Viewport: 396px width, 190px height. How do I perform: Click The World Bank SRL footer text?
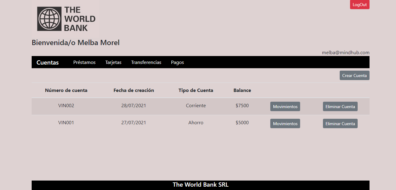(x=200, y=185)
